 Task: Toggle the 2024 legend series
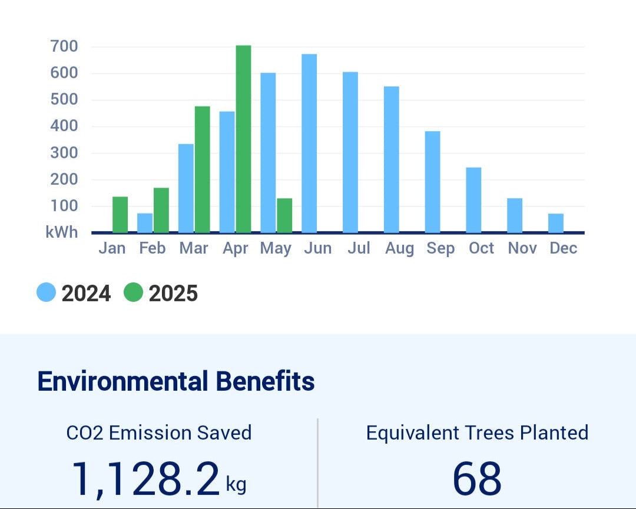74,292
